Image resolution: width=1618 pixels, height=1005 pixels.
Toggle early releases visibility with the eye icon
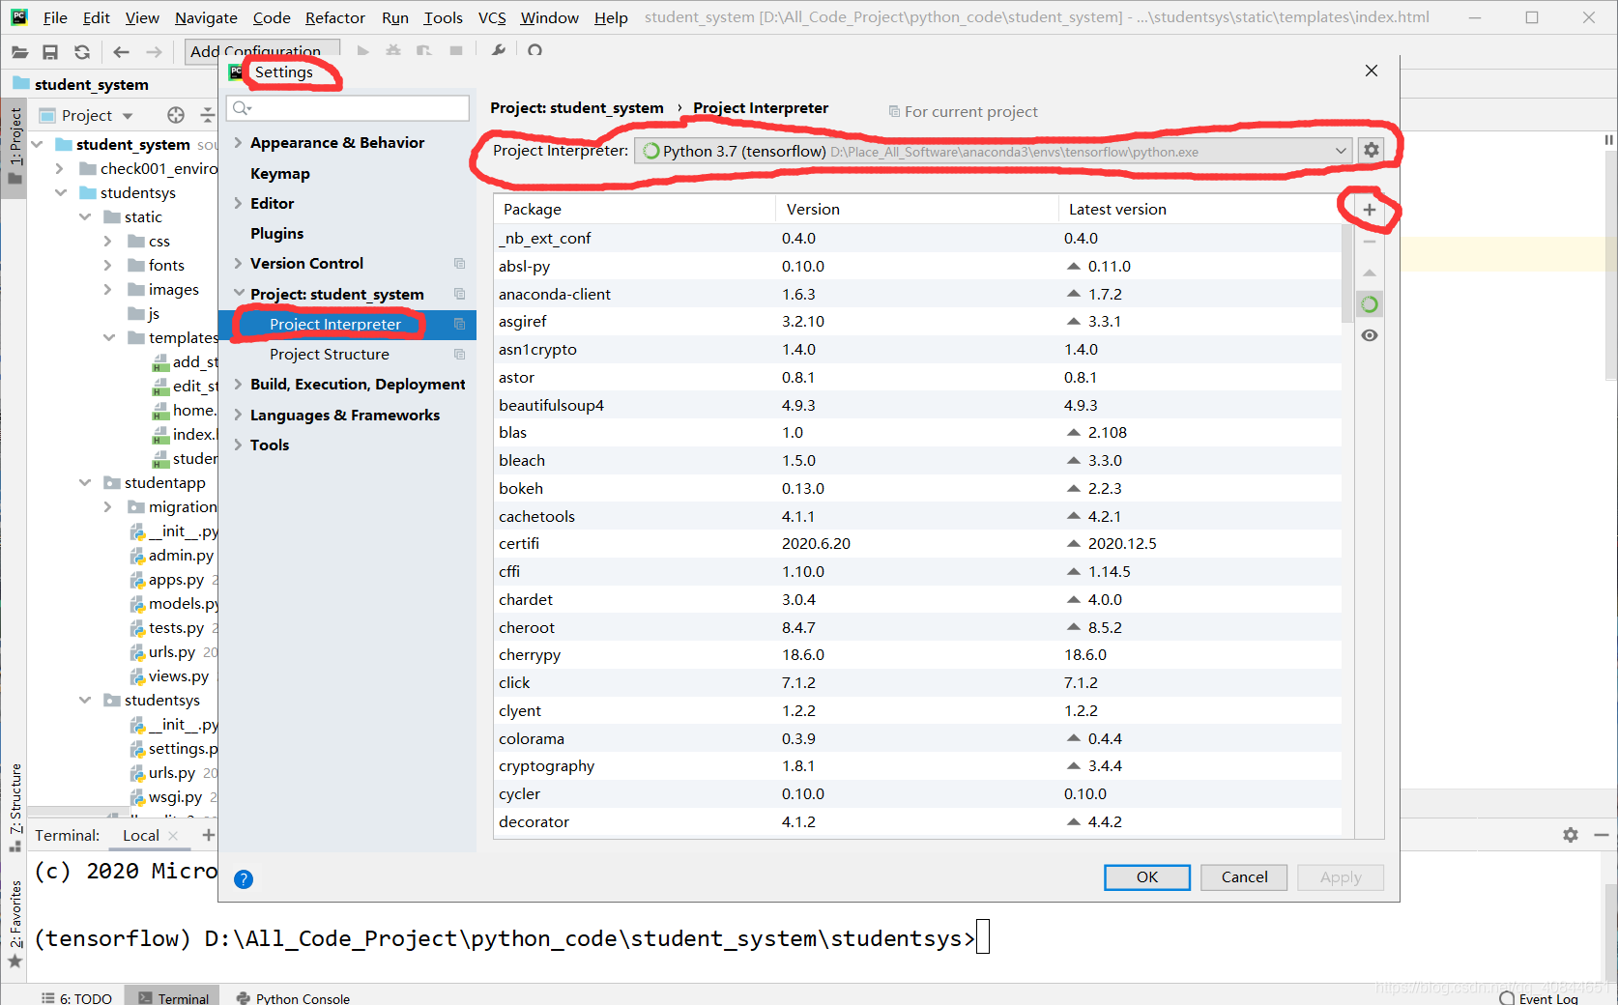[x=1369, y=335]
